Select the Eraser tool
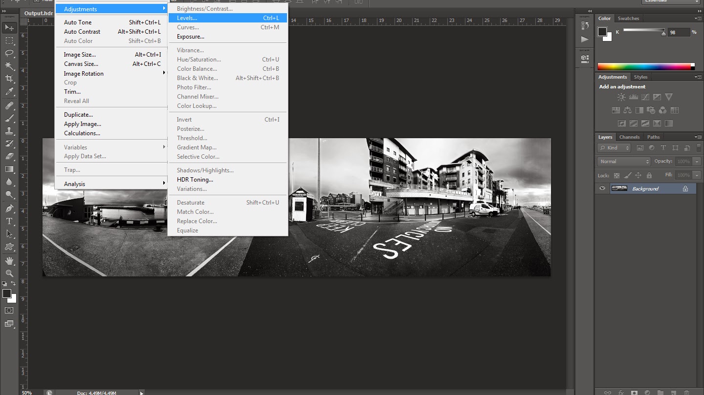This screenshot has width=704, height=395. [x=9, y=156]
